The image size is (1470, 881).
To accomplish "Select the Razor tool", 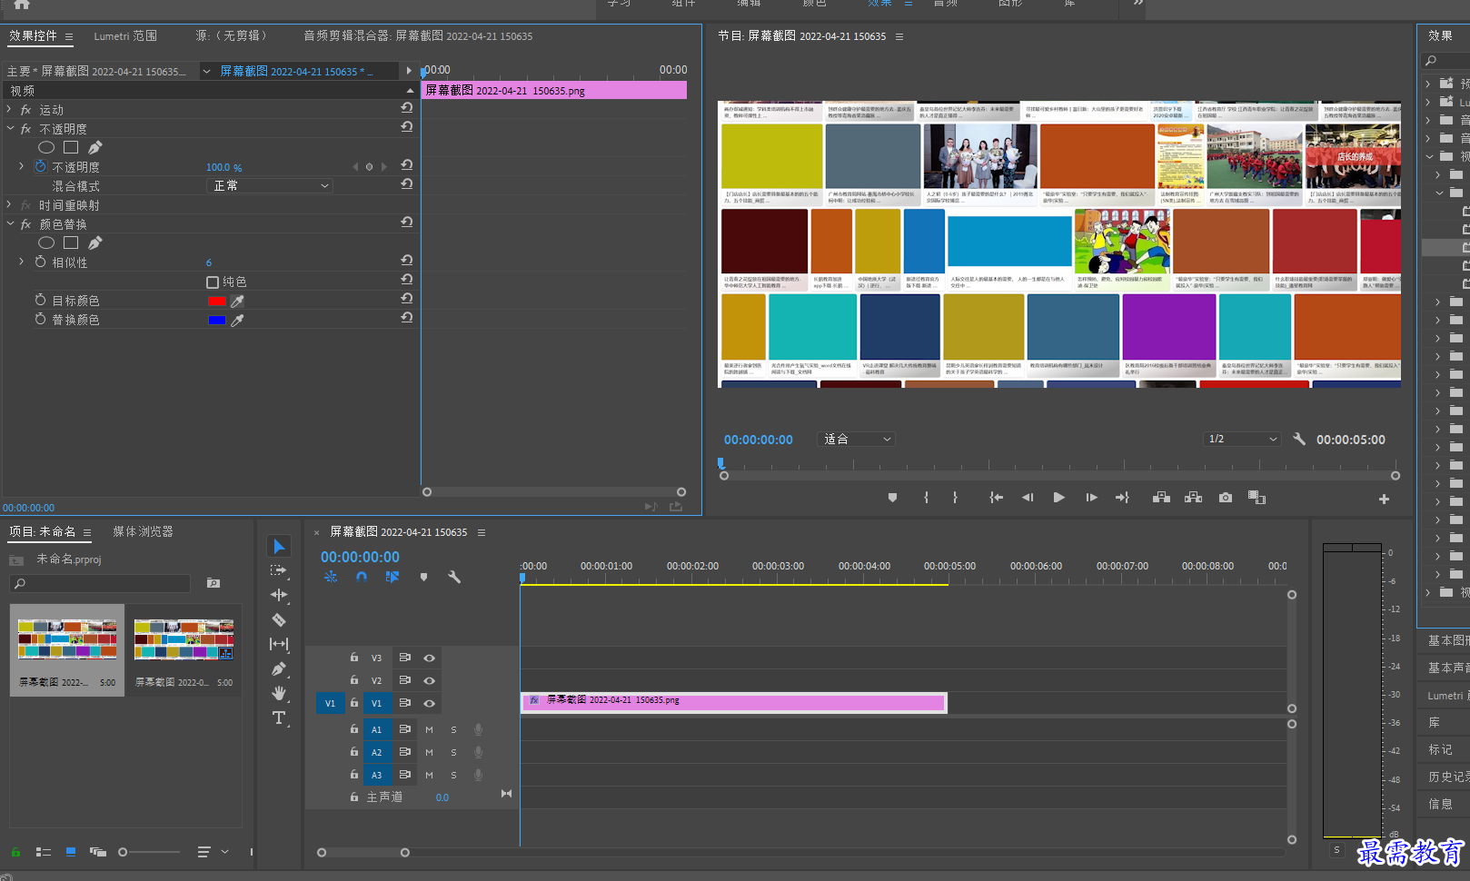I will [x=279, y=619].
